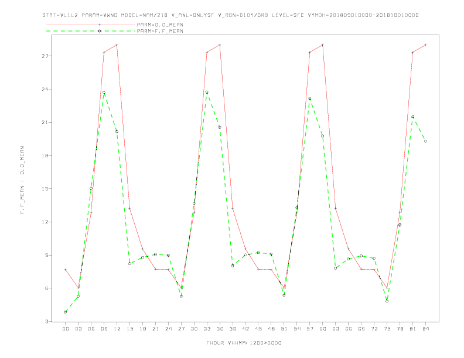
Task: Click red plus peak point at FHOUR 36
Action: click(220, 45)
